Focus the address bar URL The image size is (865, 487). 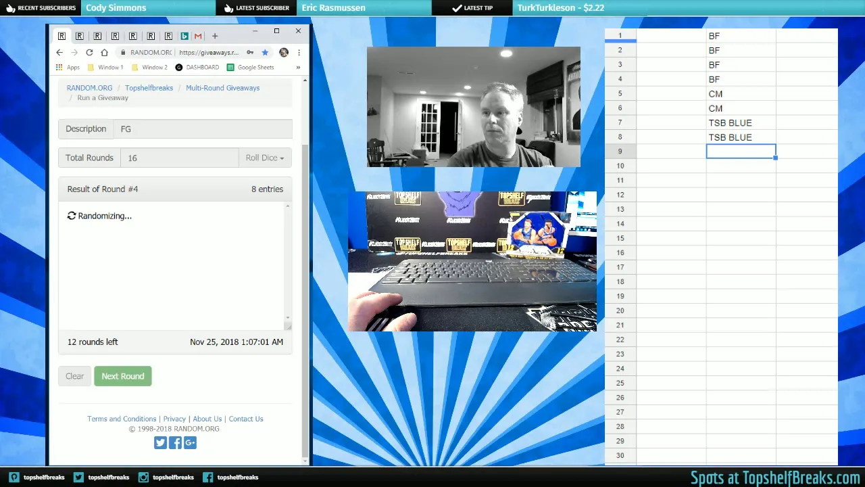(209, 52)
